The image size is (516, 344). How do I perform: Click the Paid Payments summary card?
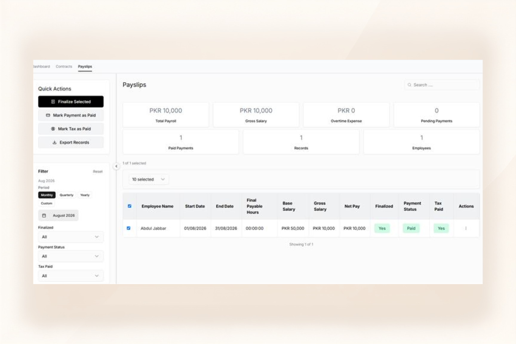(181, 142)
